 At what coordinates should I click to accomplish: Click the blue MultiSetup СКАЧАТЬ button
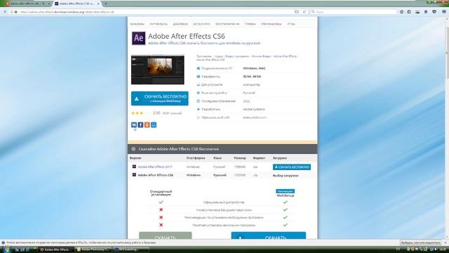tap(268, 236)
